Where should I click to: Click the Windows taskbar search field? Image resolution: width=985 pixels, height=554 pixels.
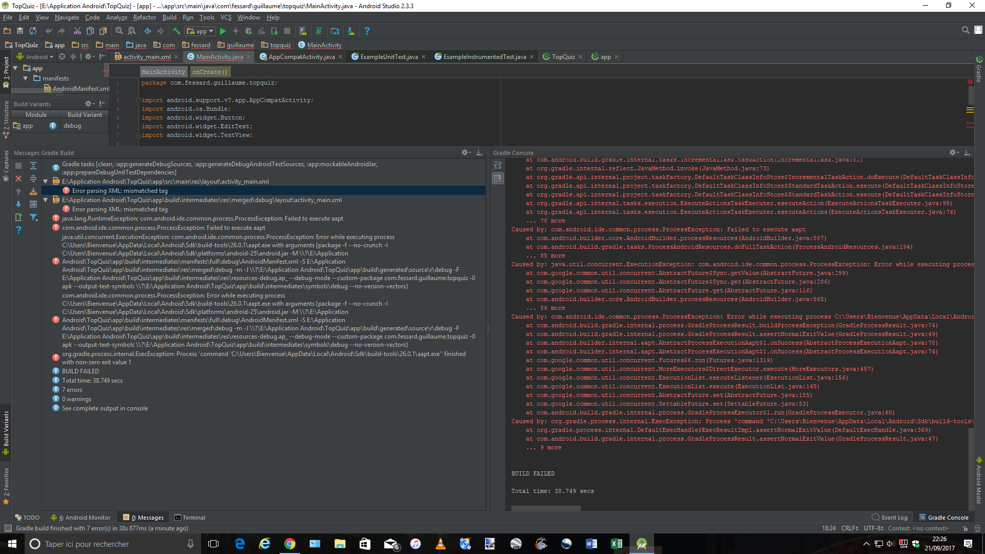pyautogui.click(x=103, y=543)
